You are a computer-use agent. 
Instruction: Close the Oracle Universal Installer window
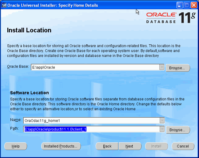194,5
